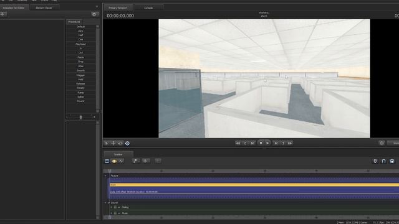Click the selection arrow tool under viewport
Screen dimensions: 399x224
[107, 143]
